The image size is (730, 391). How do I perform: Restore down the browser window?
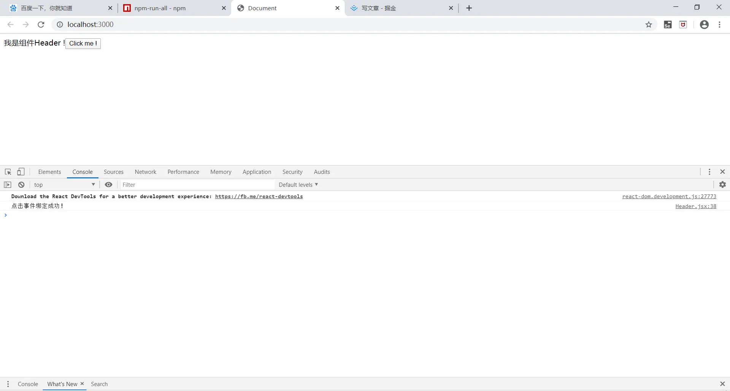coord(697,7)
